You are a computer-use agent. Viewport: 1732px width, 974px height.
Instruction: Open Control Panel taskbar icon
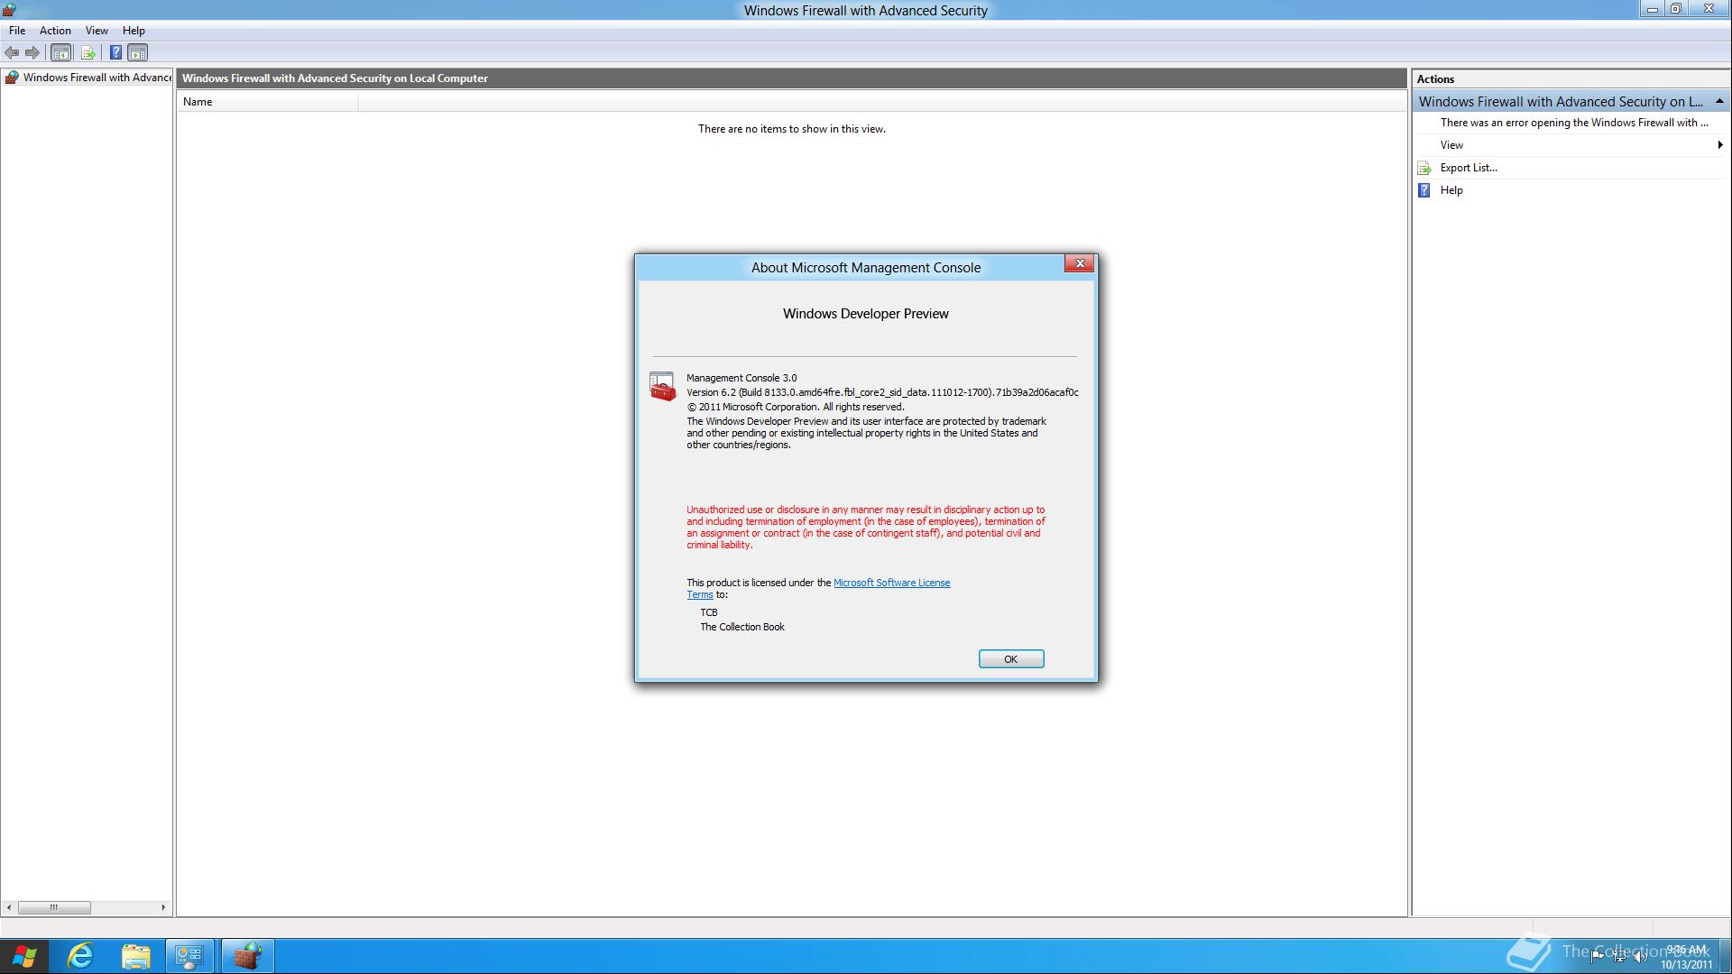190,956
